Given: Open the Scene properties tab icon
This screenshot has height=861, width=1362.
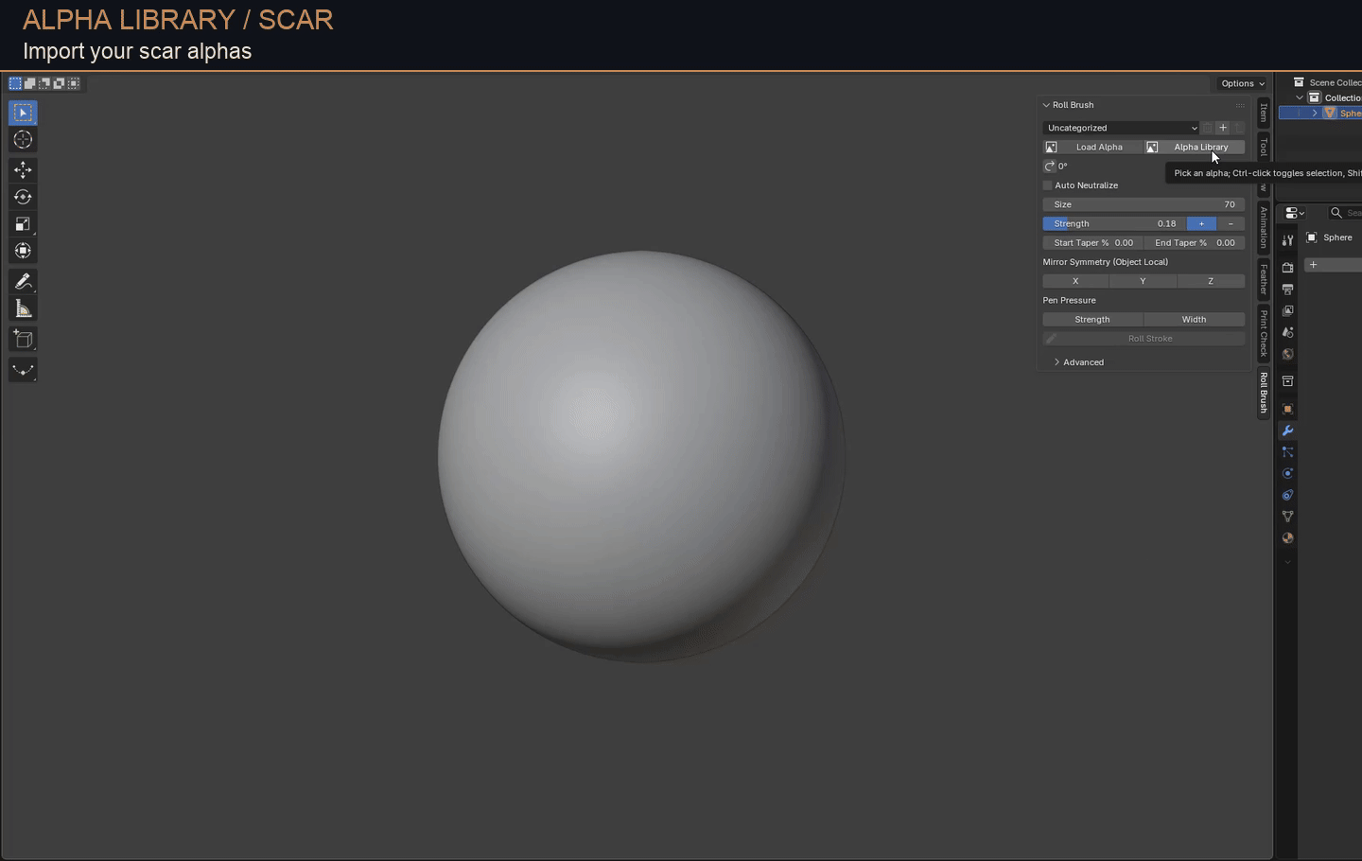Looking at the screenshot, I should pyautogui.click(x=1287, y=333).
